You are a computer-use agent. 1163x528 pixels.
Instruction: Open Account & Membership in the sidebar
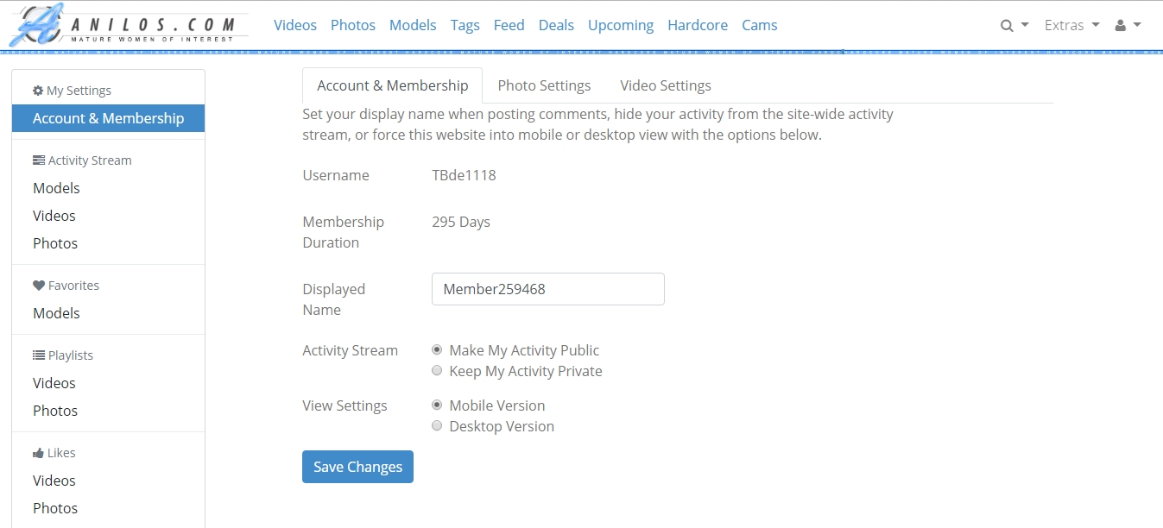click(x=108, y=118)
